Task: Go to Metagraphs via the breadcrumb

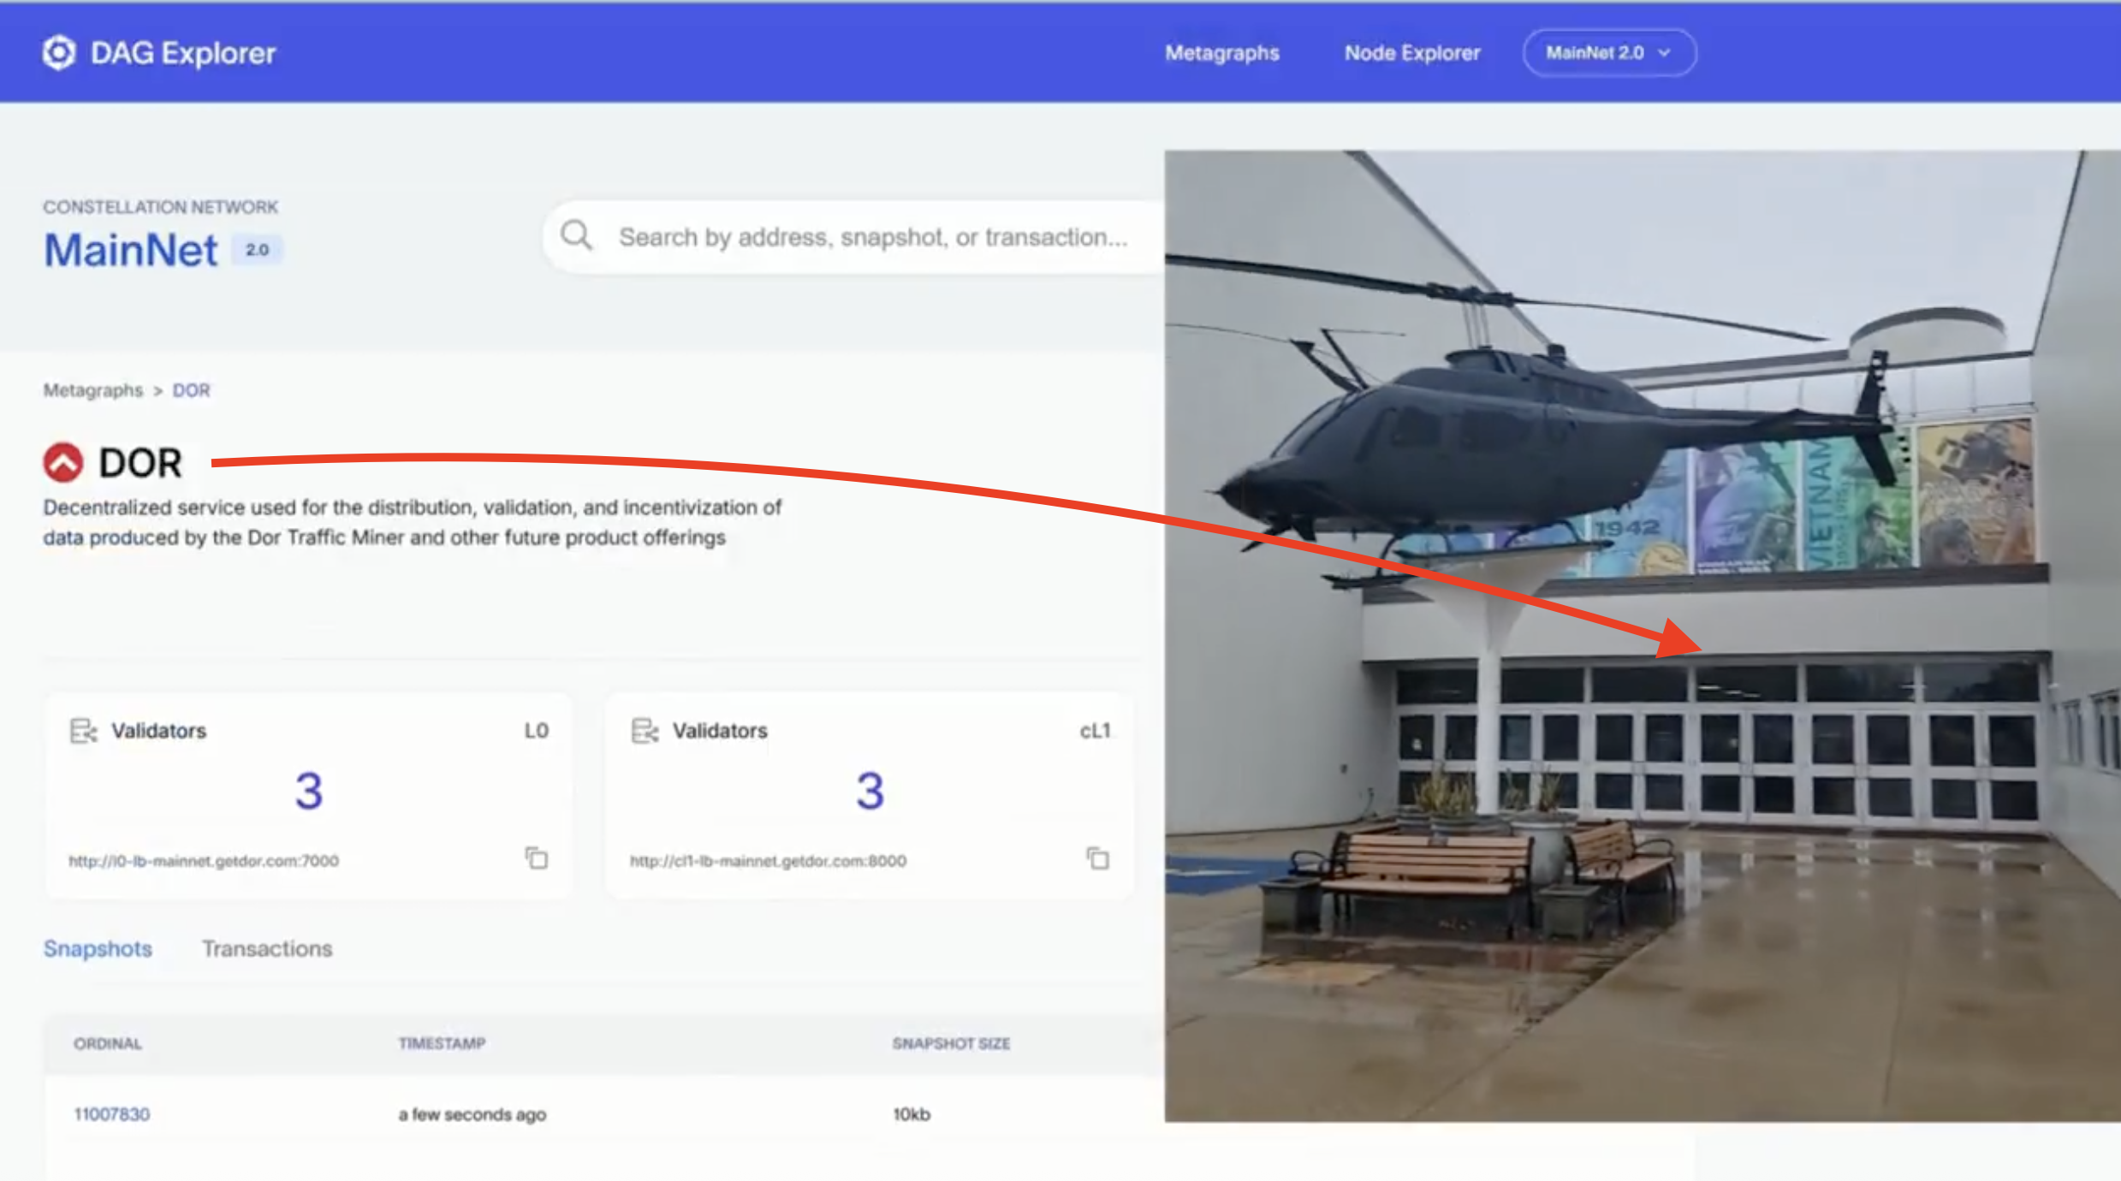Action: point(93,390)
